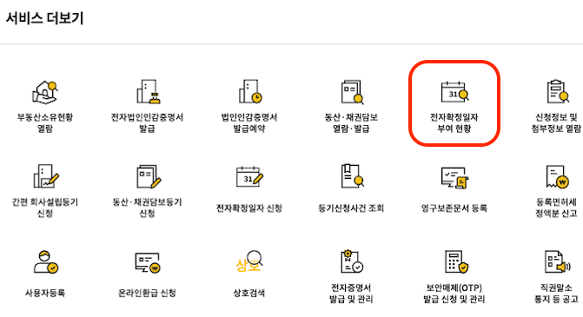Click the 직권말소 통지 등 공고 speaker icon
The height and width of the screenshot is (317, 583).
[x=558, y=261]
